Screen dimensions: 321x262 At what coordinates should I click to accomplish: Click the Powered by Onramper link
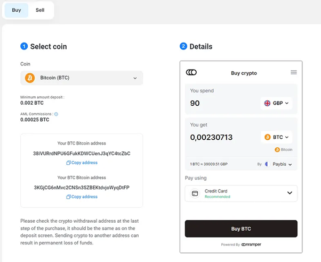tap(241, 244)
